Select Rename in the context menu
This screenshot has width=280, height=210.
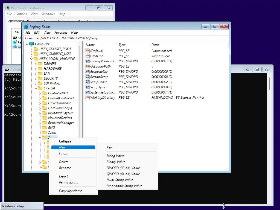click(65, 168)
